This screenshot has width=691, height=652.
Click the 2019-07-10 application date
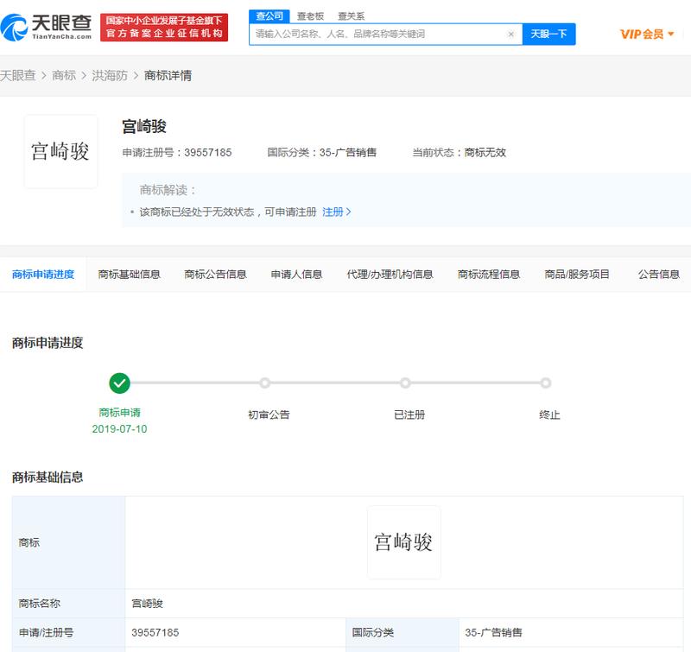(119, 428)
